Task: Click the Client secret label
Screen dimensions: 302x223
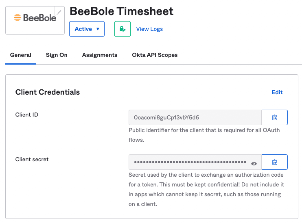Action: click(x=32, y=159)
